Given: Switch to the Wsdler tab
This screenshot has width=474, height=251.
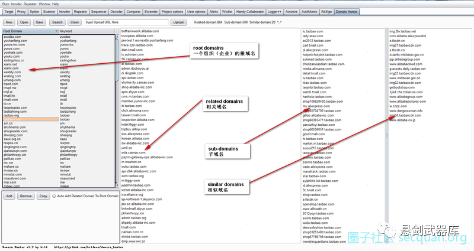Looking at the screenshot, I should [227, 12].
